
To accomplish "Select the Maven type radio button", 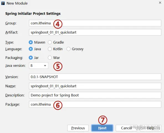I will tap(31, 42).
